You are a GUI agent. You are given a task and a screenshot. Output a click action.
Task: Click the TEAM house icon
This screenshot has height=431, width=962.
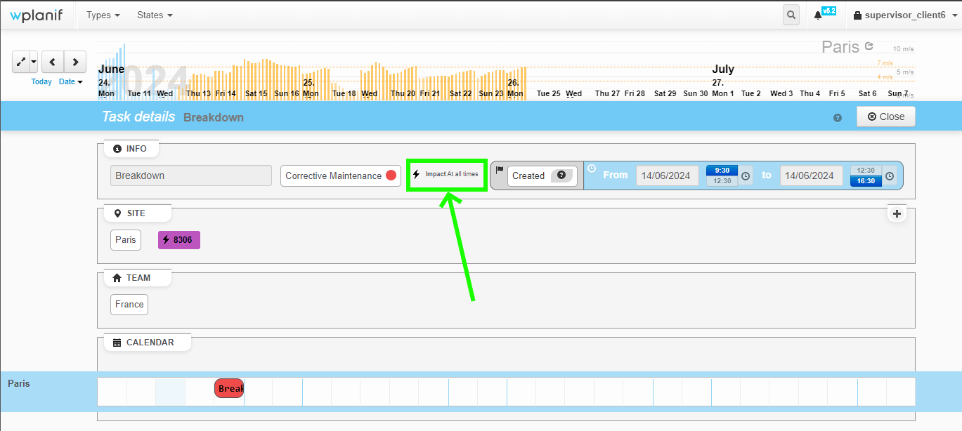(x=117, y=277)
